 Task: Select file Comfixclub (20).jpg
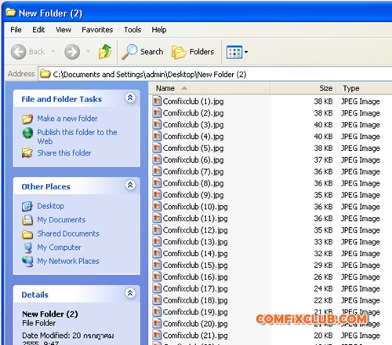coord(195,324)
